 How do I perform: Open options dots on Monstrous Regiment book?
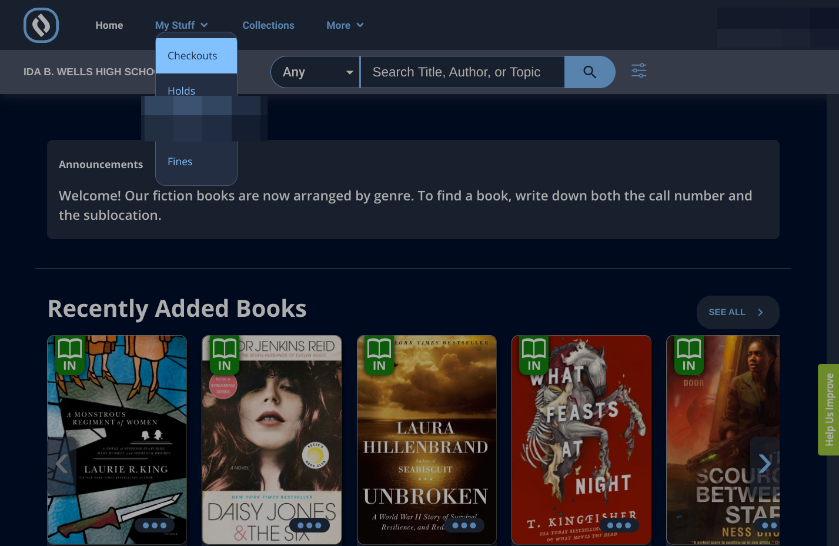(155, 525)
